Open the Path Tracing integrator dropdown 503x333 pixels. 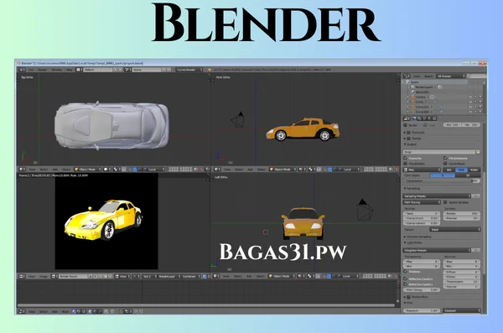[423, 202]
